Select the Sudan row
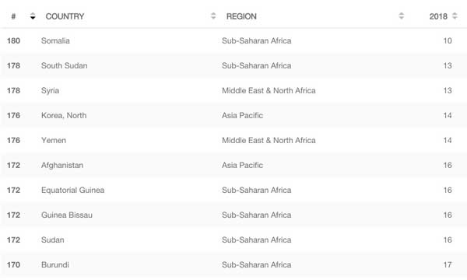The height and width of the screenshot is (280, 467). [x=233, y=240]
